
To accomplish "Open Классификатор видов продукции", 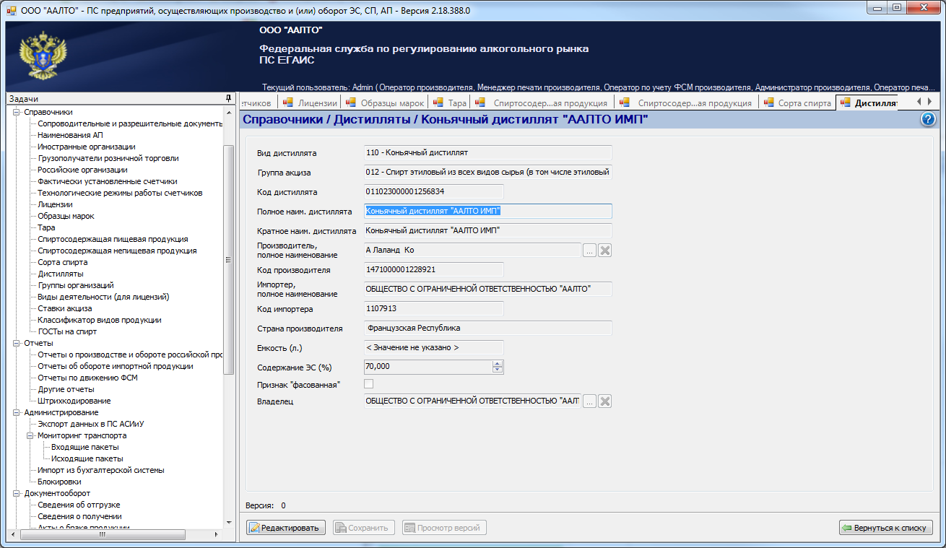I will tap(100, 320).
